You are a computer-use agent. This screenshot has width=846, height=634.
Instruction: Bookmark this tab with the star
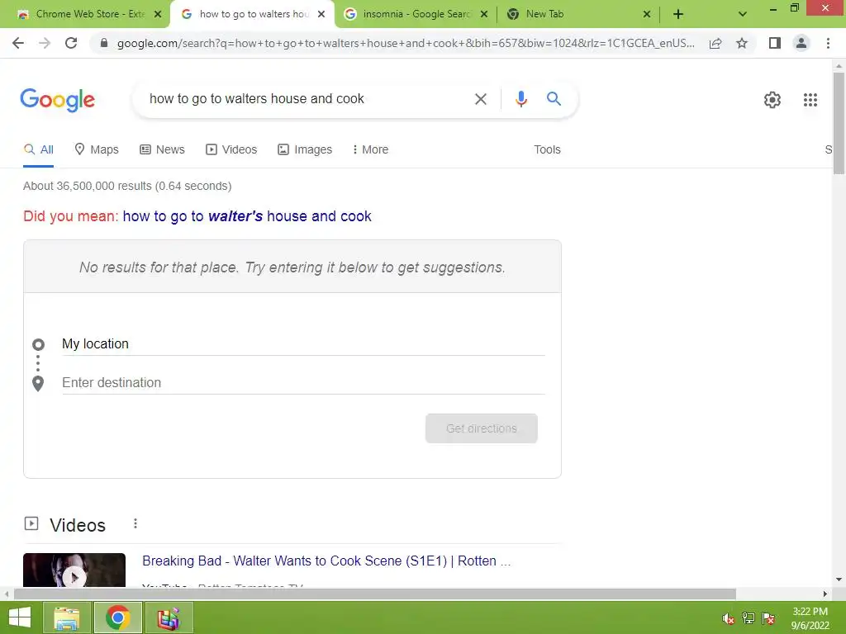[x=742, y=43]
